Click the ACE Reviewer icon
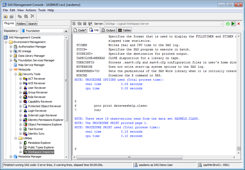The height and width of the screenshot is (170, 245). coord(25,83)
